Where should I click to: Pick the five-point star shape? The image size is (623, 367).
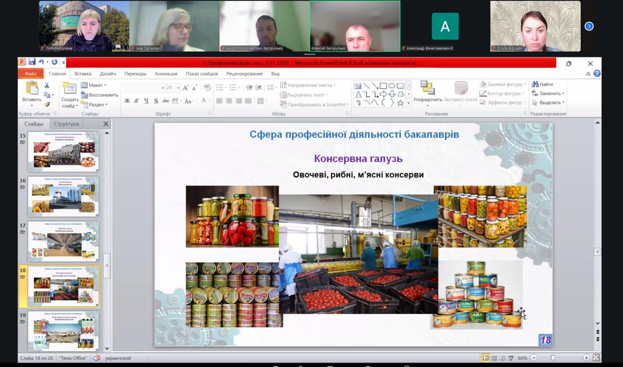click(x=400, y=103)
